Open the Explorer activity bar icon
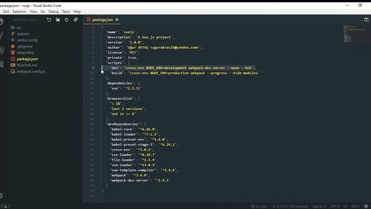The height and width of the screenshot is (209, 371). [1, 21]
